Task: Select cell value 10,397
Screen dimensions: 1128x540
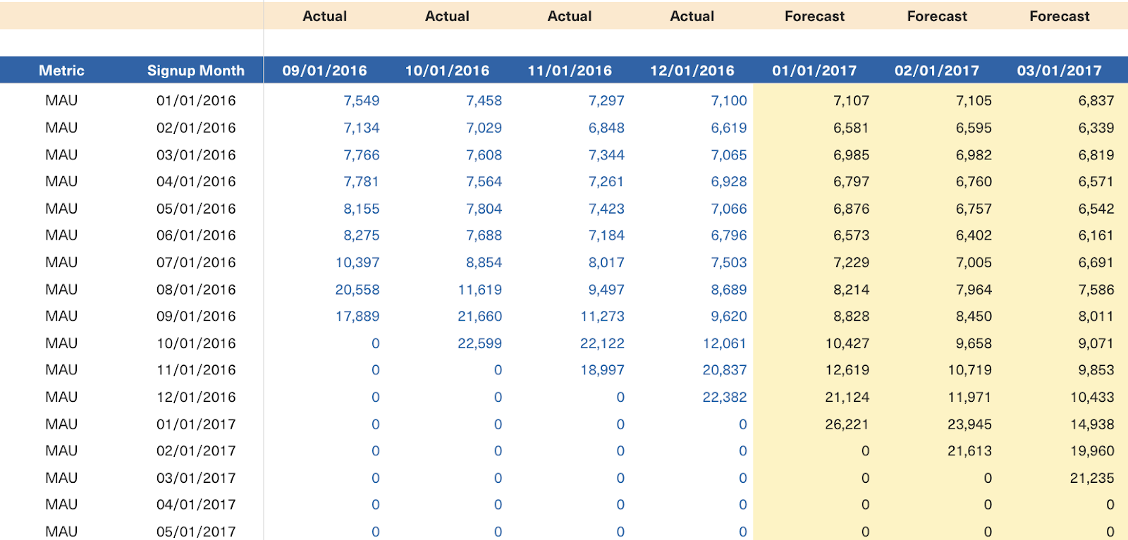Action: point(357,263)
